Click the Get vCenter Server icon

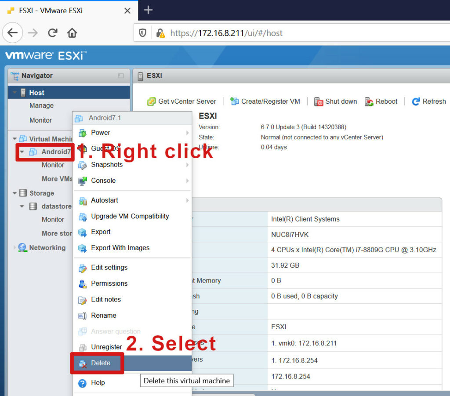(x=151, y=102)
